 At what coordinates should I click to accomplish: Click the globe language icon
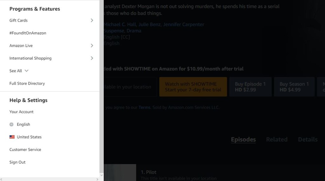11,125
